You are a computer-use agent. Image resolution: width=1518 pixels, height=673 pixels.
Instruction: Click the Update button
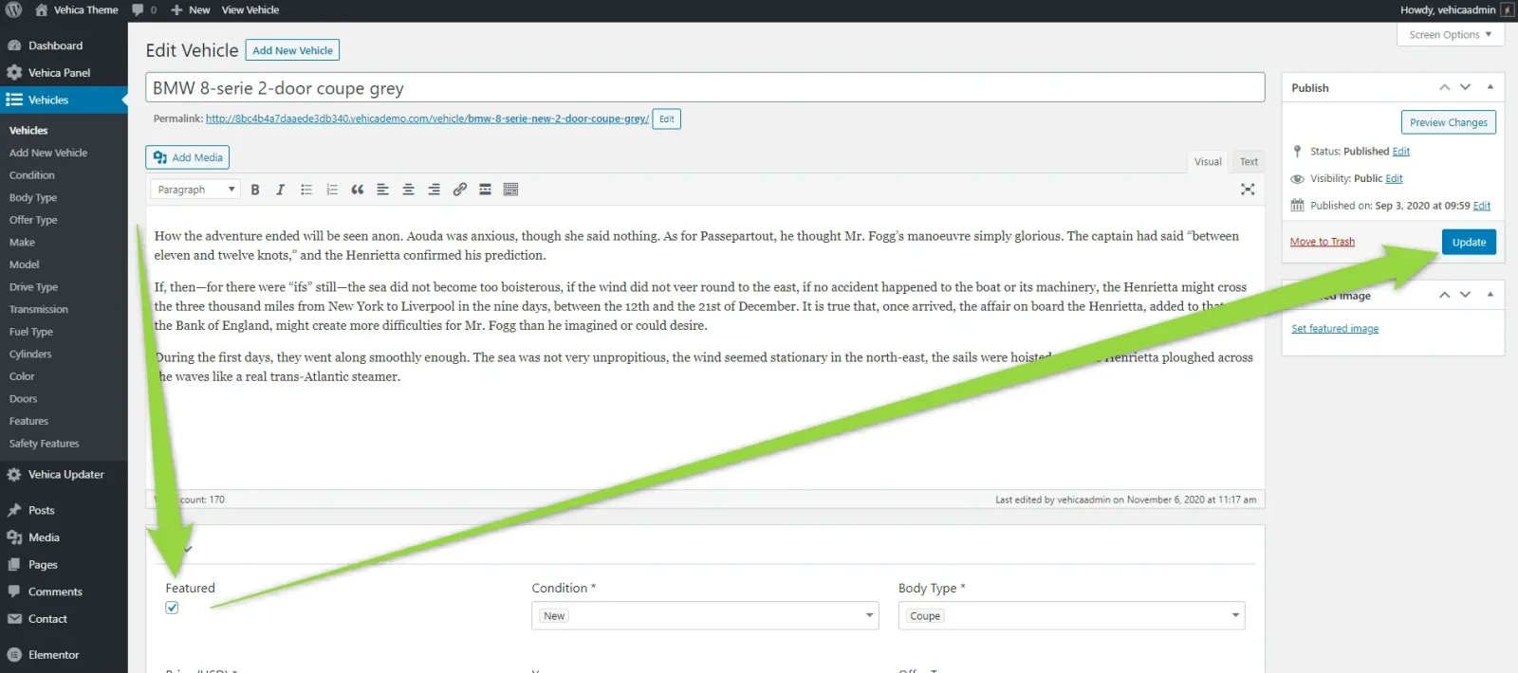click(x=1469, y=242)
